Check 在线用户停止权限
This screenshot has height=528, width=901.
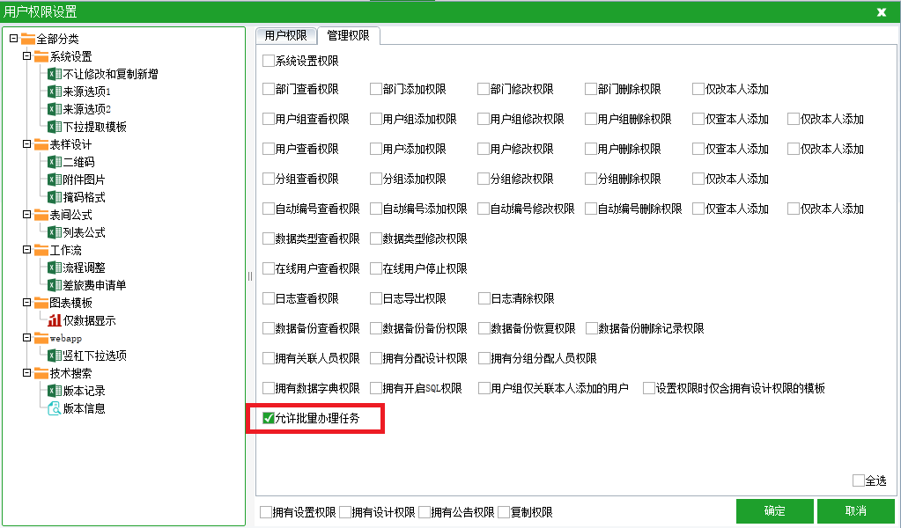click(x=376, y=268)
